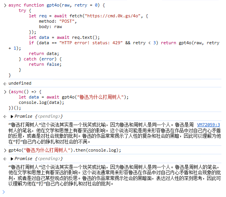226x197 pixels.
Task: Expand the first Promise {<pending>} object
Action: coord(12,116)
